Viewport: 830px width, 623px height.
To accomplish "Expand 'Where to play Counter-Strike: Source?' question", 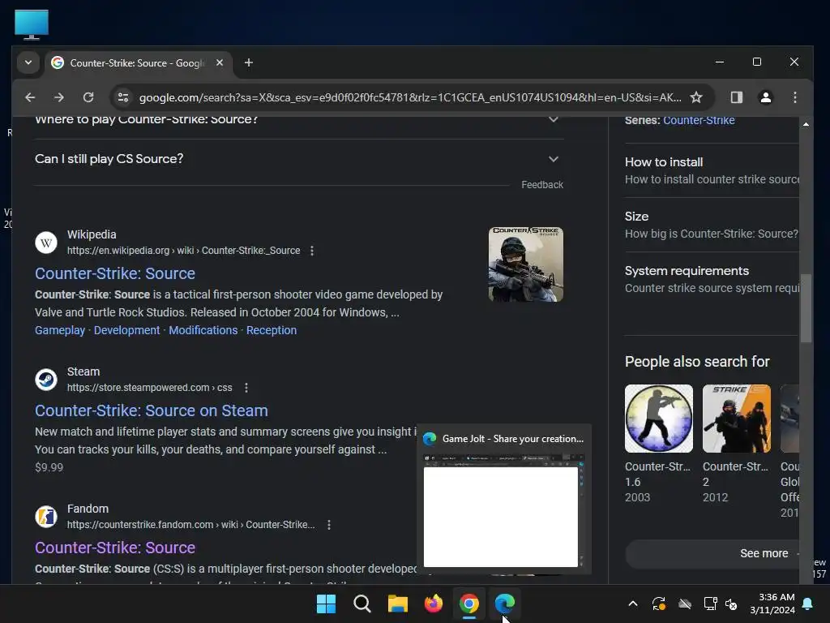I will 299,120.
